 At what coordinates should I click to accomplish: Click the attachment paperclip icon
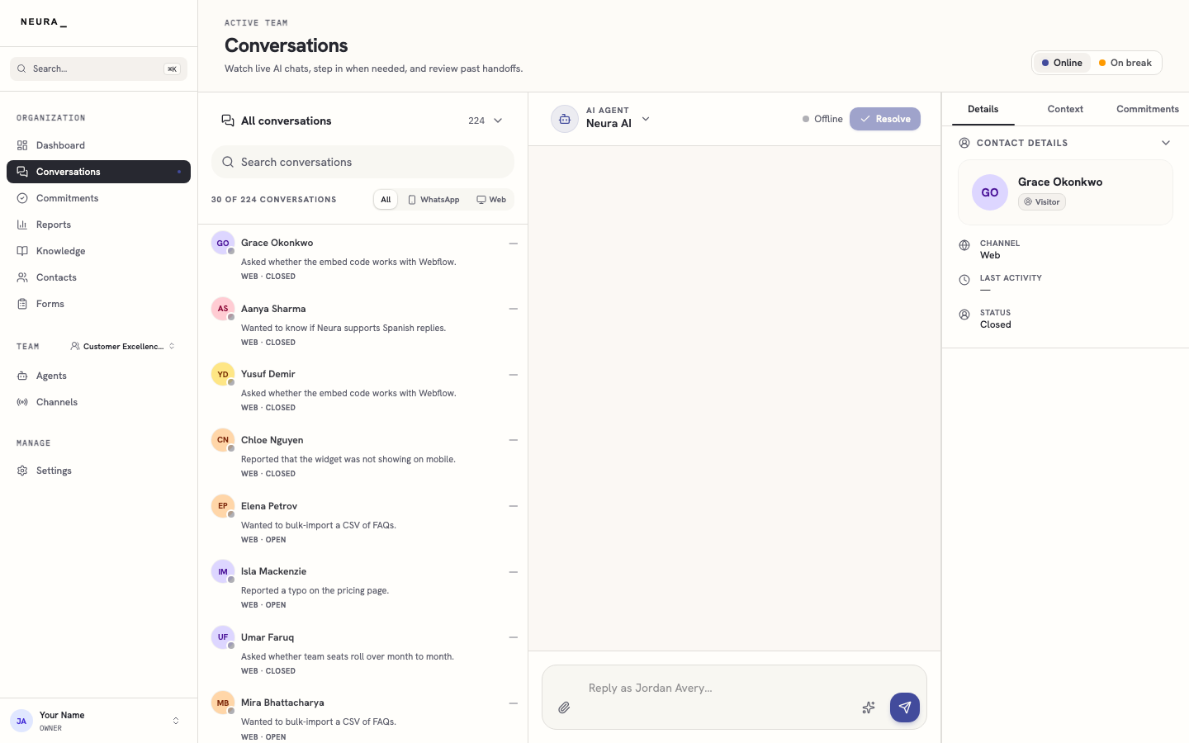point(564,708)
